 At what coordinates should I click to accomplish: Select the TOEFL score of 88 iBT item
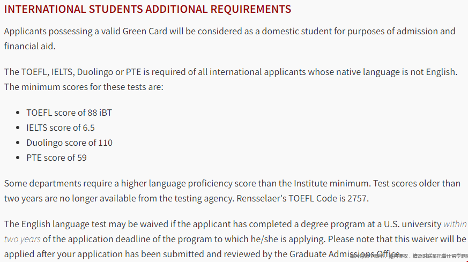(69, 113)
